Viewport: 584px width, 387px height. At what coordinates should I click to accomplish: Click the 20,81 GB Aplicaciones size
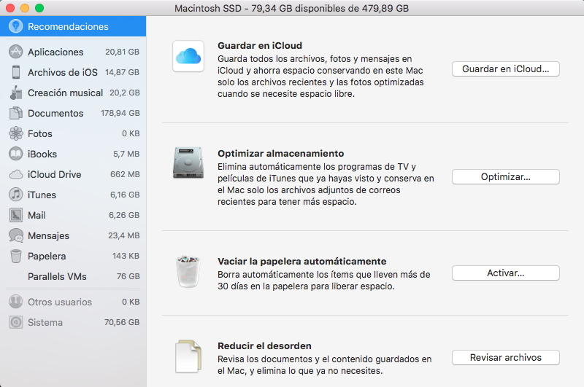pyautogui.click(x=122, y=52)
